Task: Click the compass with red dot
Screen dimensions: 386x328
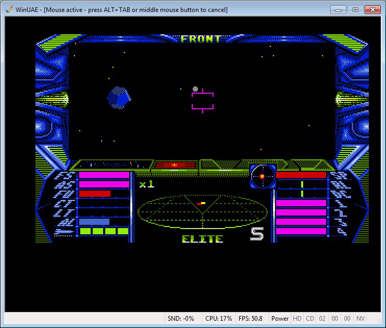Action: (x=263, y=176)
